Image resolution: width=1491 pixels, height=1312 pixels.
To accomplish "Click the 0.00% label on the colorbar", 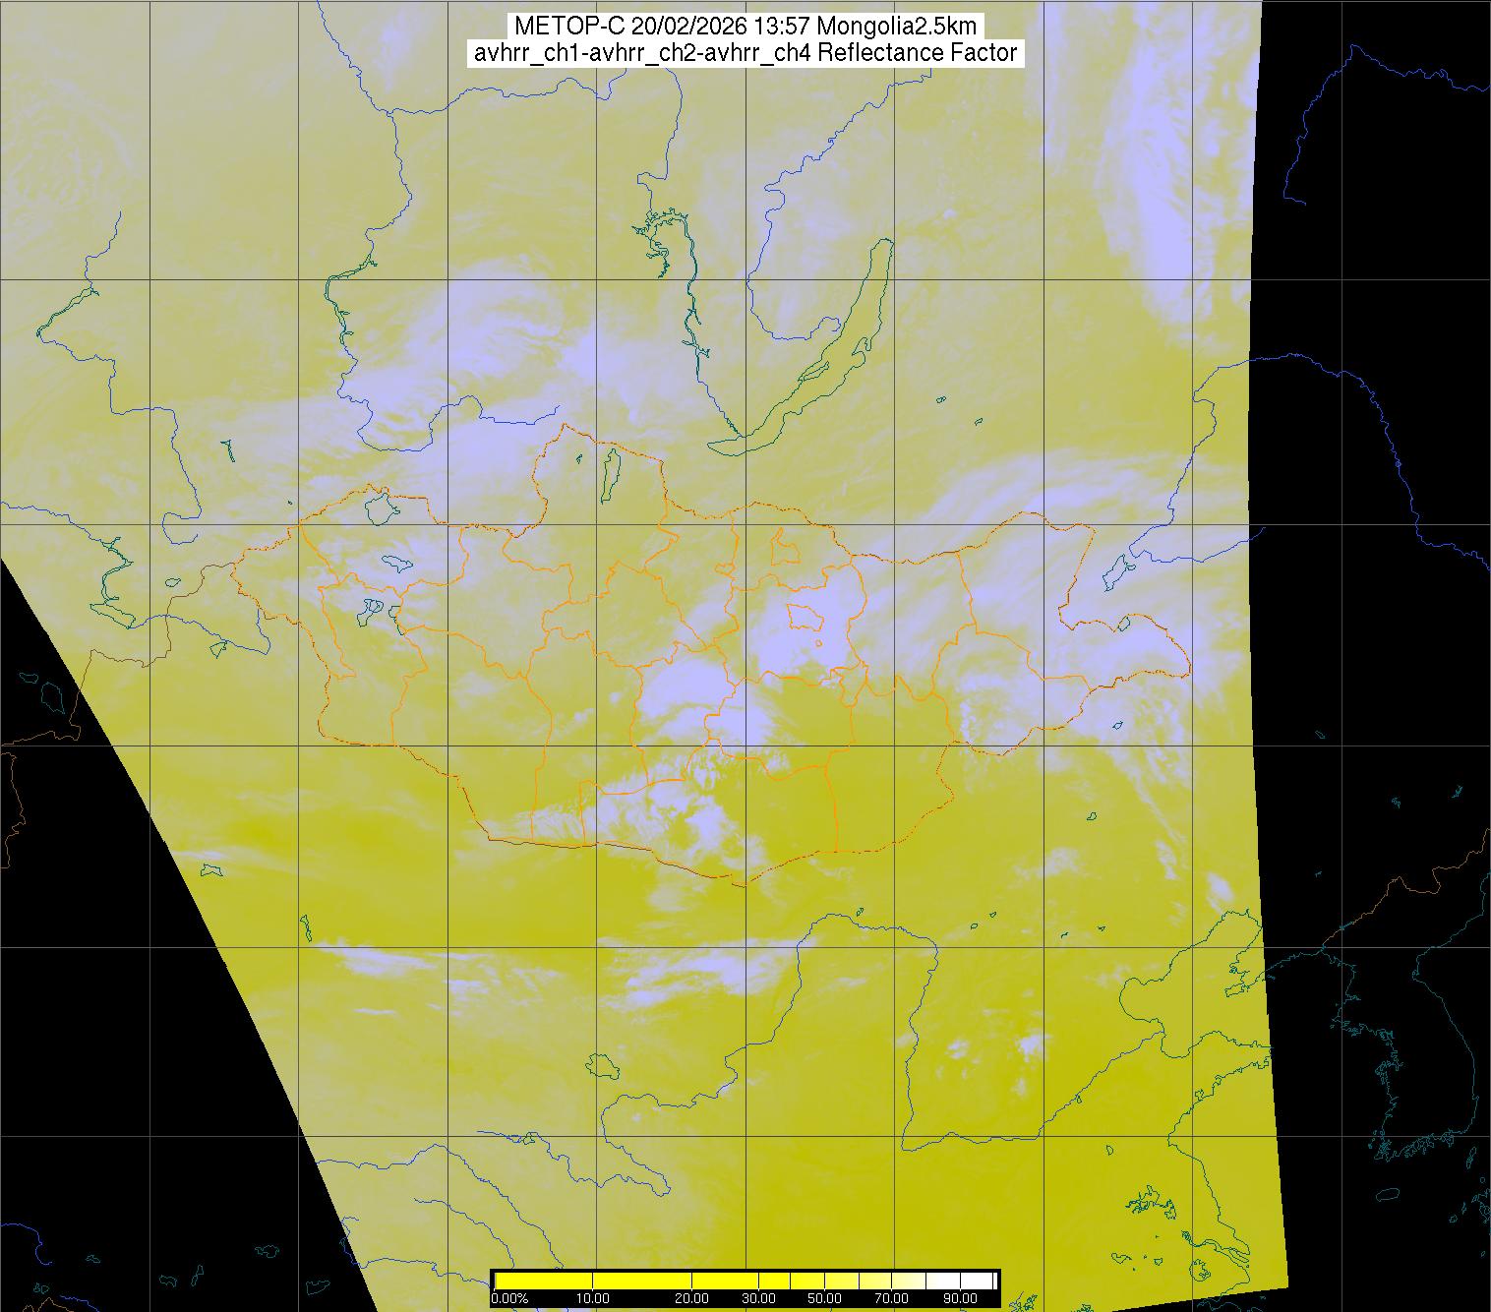I will (509, 1299).
